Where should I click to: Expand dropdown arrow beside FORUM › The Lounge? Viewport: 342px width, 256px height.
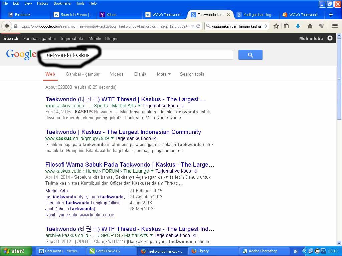click(x=152, y=171)
